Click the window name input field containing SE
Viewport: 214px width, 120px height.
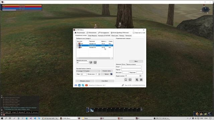click(83, 62)
